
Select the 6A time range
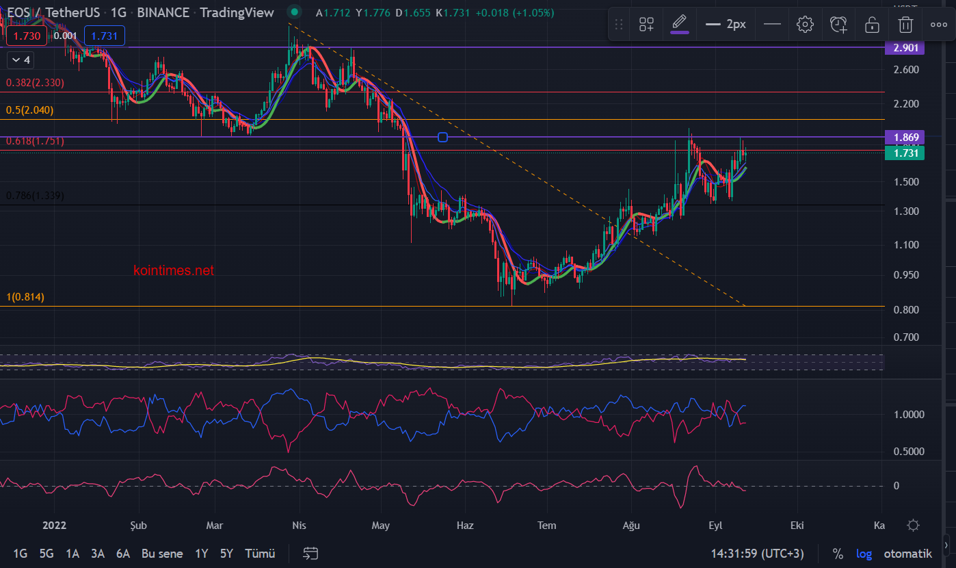click(x=123, y=553)
